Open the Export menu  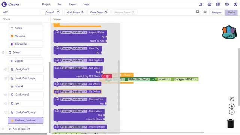73,4
